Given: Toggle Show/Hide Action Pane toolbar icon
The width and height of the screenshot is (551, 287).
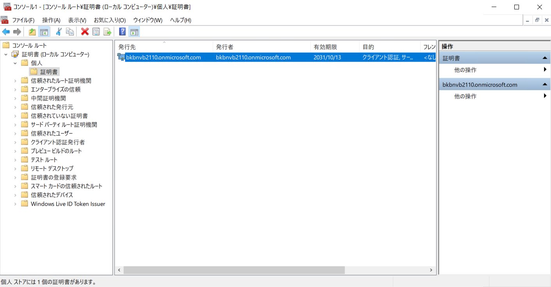Looking at the screenshot, I should pos(134,32).
